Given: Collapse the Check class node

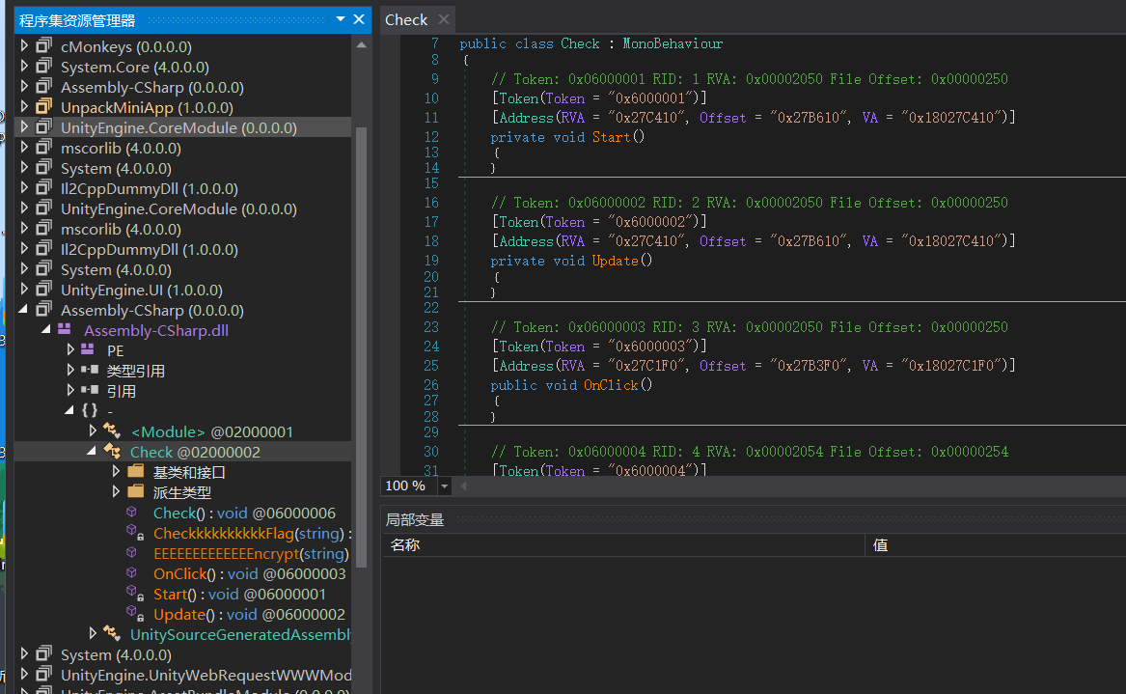Looking at the screenshot, I should tap(93, 452).
